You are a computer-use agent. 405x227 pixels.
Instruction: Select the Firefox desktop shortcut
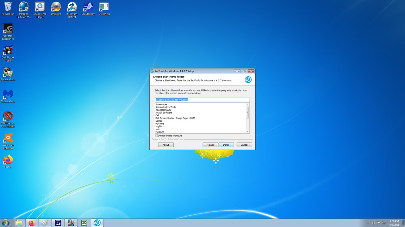pyautogui.click(x=8, y=161)
